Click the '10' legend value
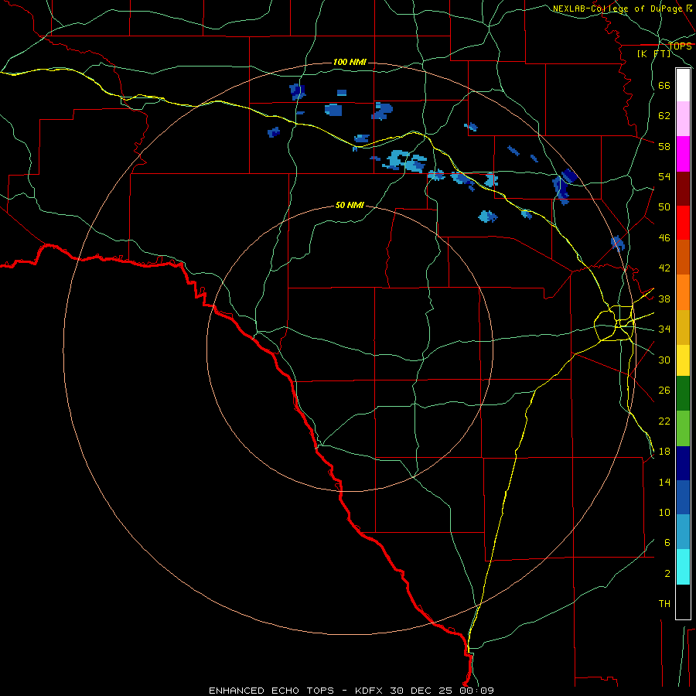The image size is (696, 696). coord(664,512)
